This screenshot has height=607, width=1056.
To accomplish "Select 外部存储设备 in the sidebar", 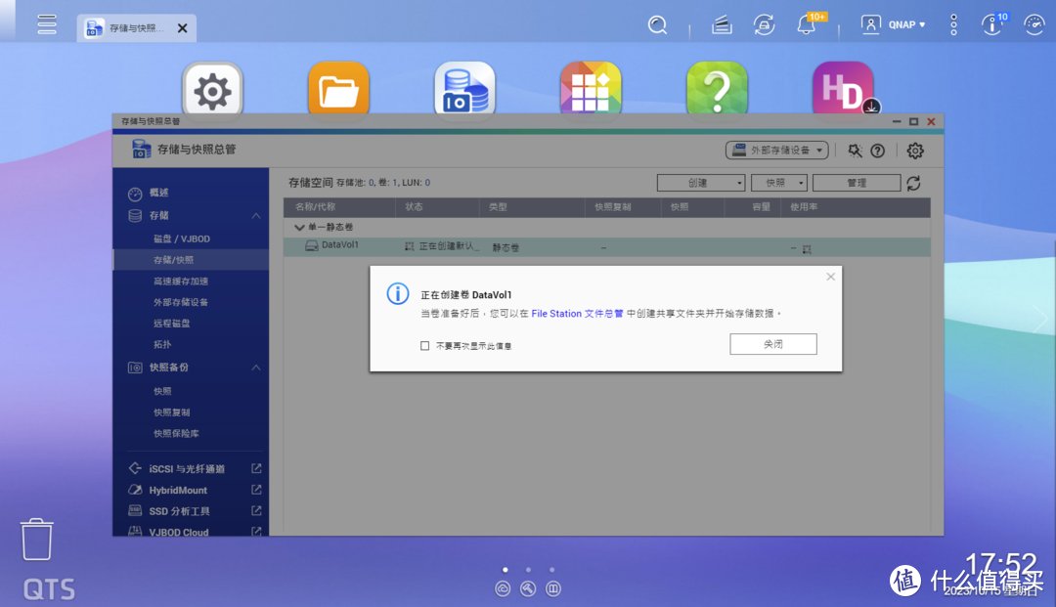I will click(181, 302).
